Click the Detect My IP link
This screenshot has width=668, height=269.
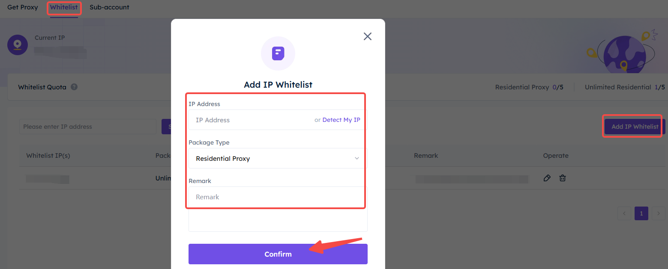pyautogui.click(x=341, y=120)
